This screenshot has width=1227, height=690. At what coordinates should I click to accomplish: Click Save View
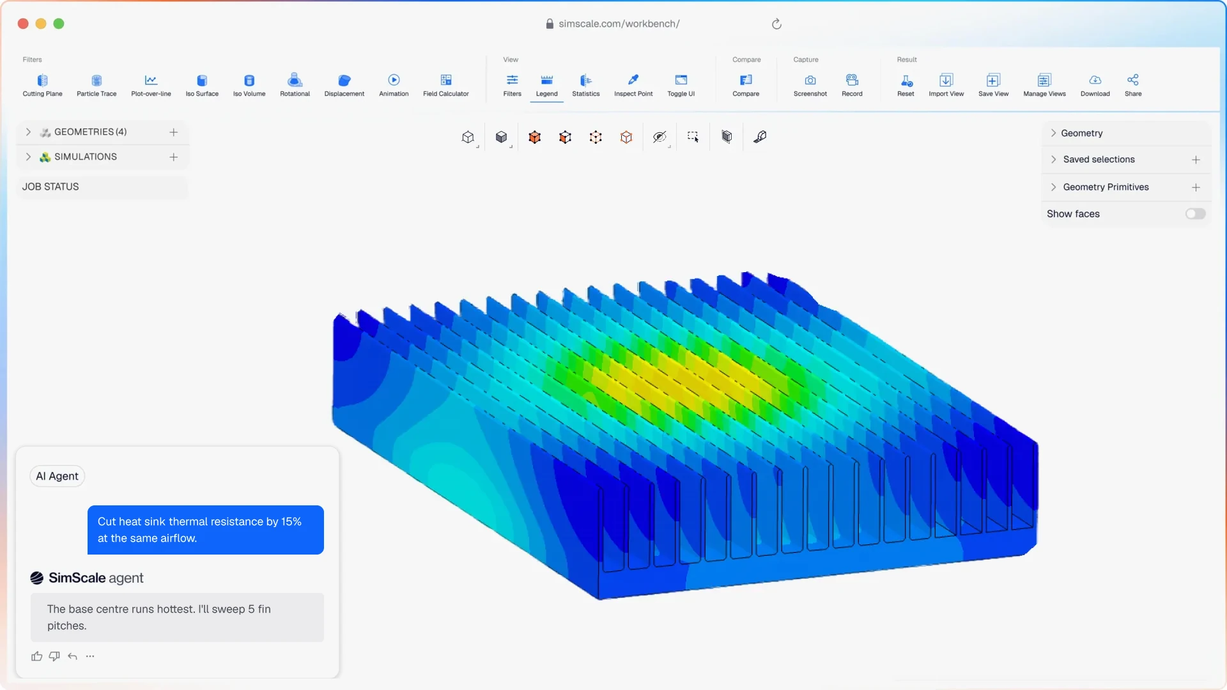[993, 85]
